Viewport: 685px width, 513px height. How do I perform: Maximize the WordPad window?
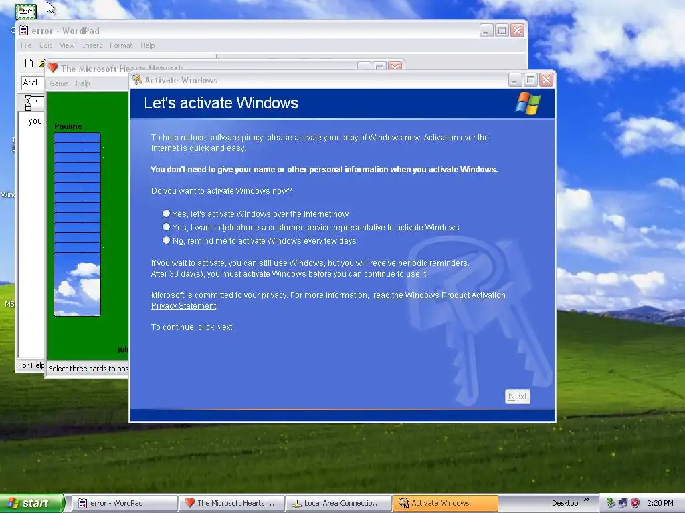point(502,31)
